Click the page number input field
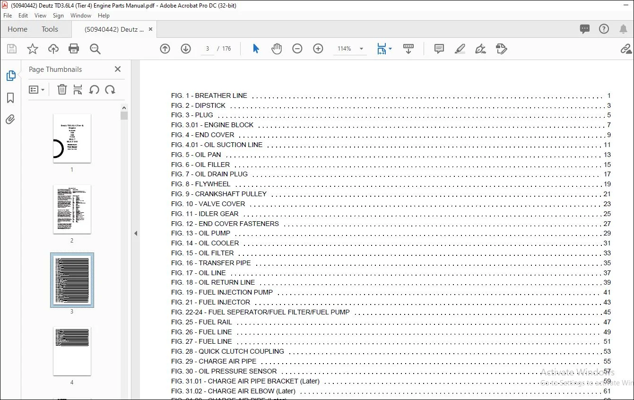 point(208,49)
